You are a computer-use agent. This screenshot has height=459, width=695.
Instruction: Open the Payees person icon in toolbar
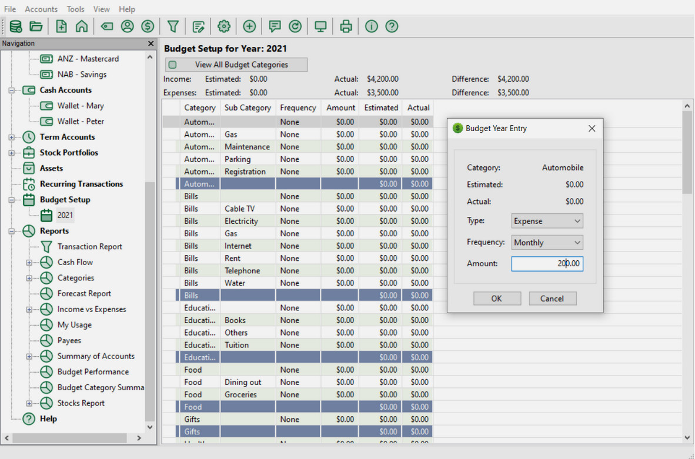(127, 26)
